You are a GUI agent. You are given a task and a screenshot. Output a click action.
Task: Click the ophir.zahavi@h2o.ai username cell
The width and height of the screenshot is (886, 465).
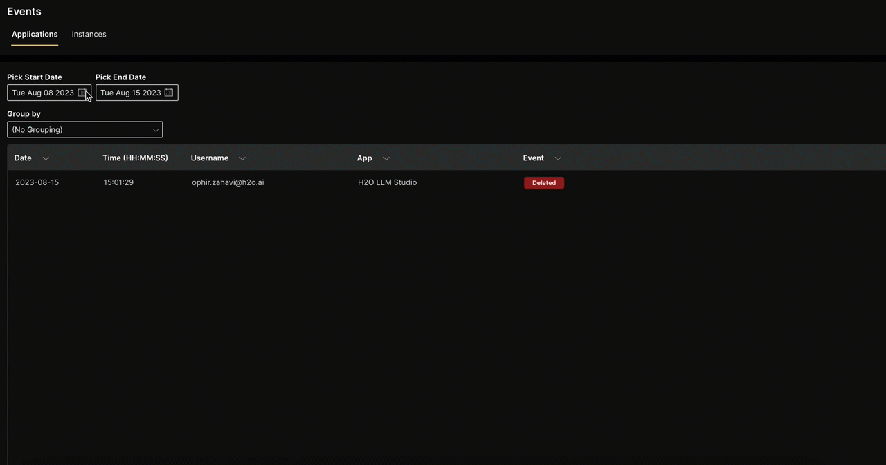228,182
